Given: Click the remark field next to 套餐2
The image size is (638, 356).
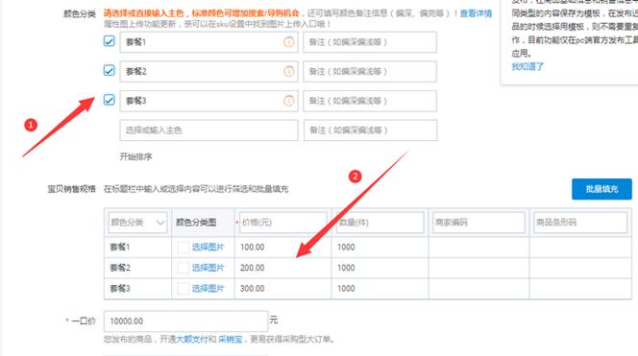Looking at the screenshot, I should point(370,72).
